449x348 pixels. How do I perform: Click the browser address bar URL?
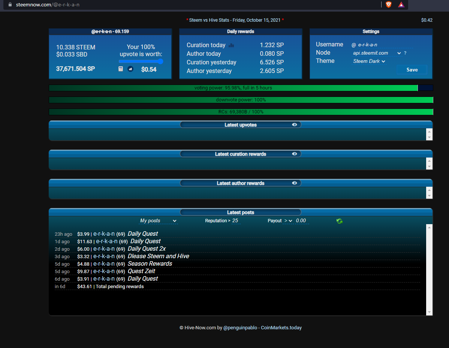coord(48,4)
